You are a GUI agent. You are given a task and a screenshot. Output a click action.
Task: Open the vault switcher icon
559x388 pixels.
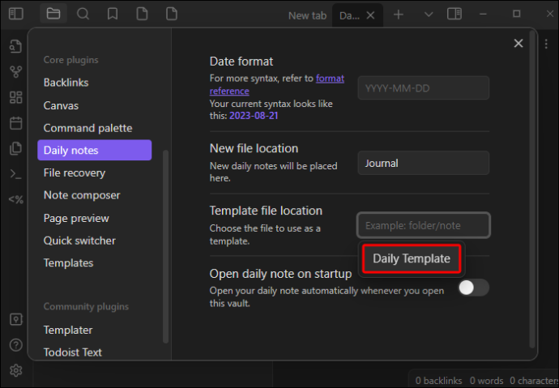(x=15, y=320)
